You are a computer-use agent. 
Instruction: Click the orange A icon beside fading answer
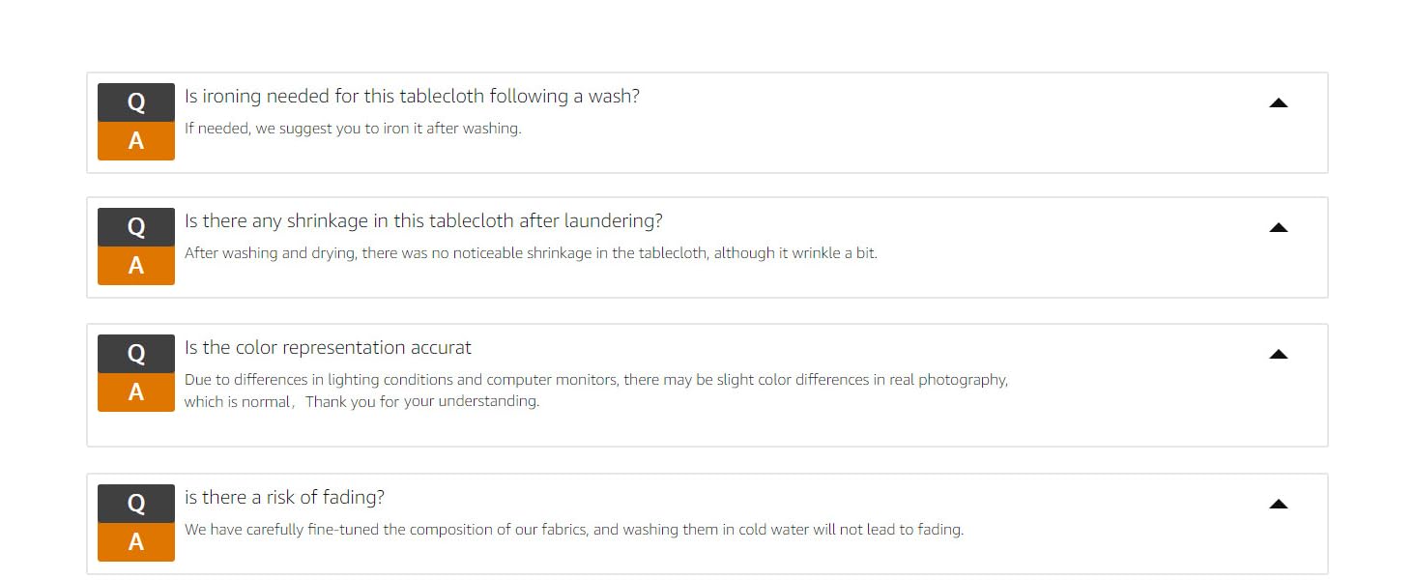[x=136, y=542]
